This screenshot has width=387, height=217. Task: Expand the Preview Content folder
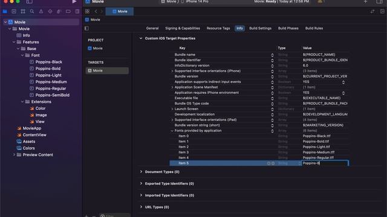(14, 155)
